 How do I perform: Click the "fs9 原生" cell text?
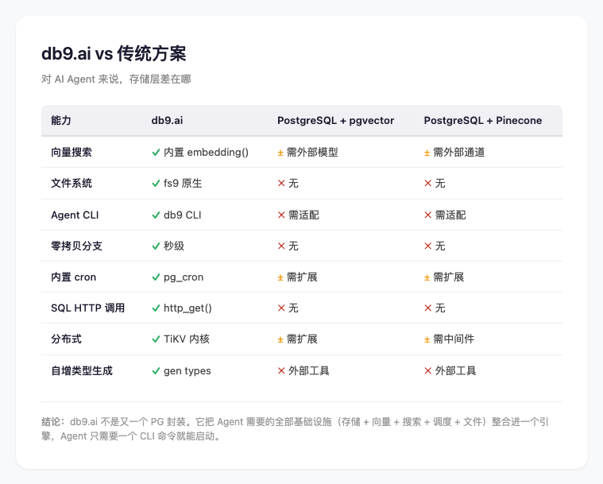[183, 183]
